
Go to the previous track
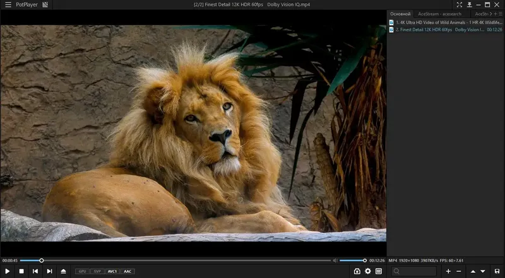(35, 271)
